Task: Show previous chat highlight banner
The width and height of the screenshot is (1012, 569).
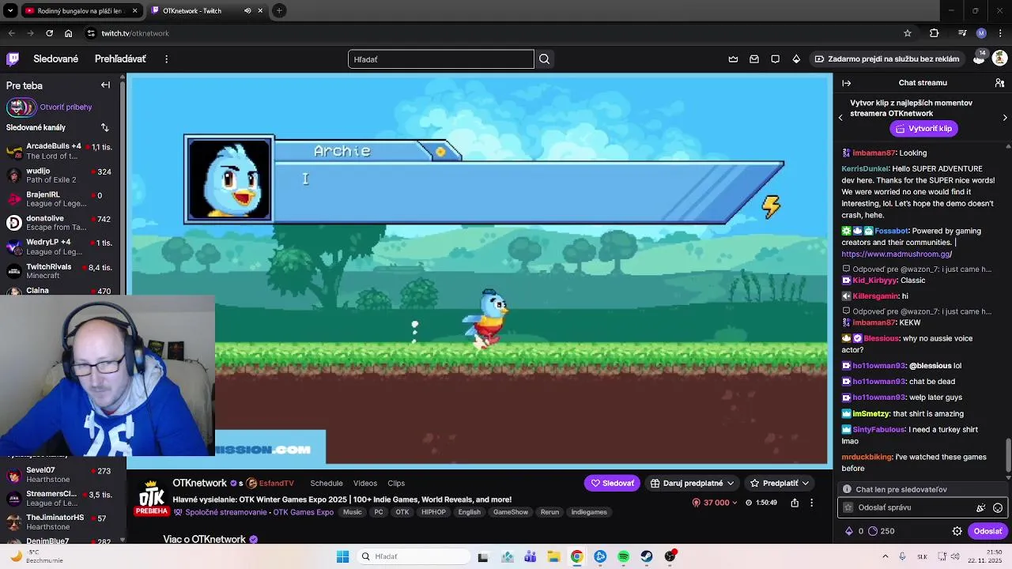Action: [840, 118]
